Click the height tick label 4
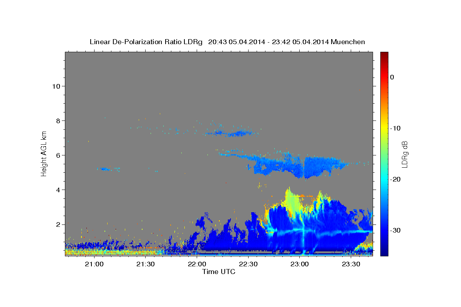Image resolution: width=461 pixels, height=307 pixels. 58,190
